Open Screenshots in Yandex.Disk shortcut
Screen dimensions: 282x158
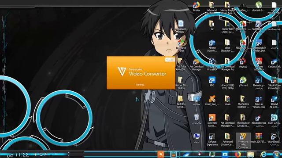[x=259, y=46]
